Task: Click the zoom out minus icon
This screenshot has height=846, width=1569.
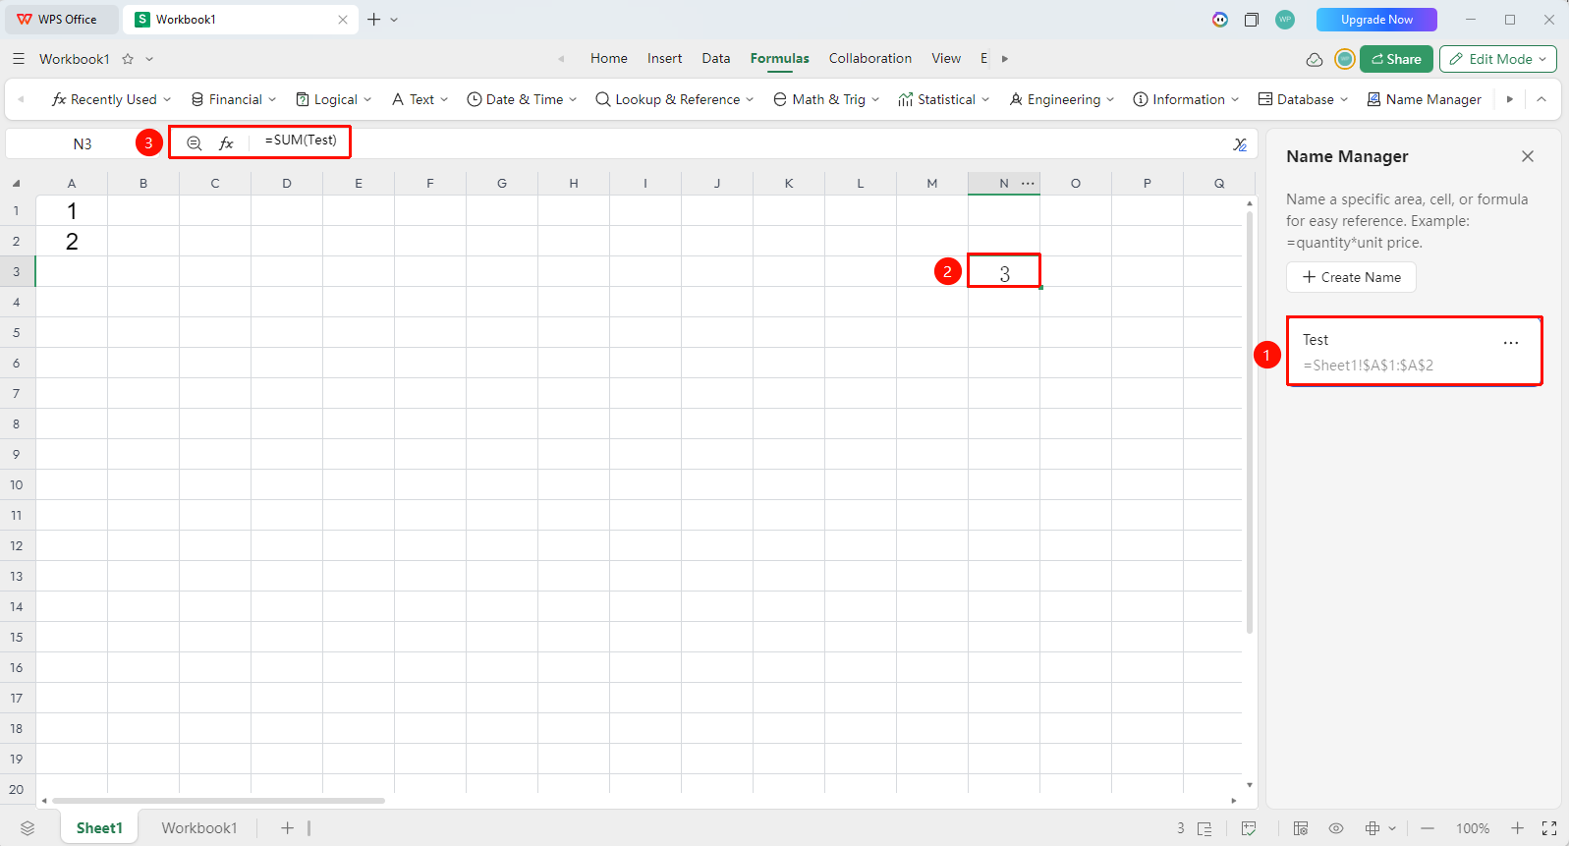Action: (1428, 828)
